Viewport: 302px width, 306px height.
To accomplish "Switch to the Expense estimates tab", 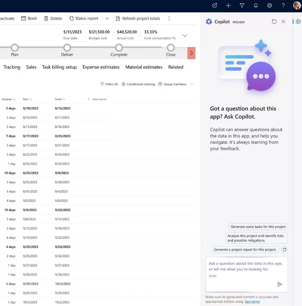I will pos(101,67).
